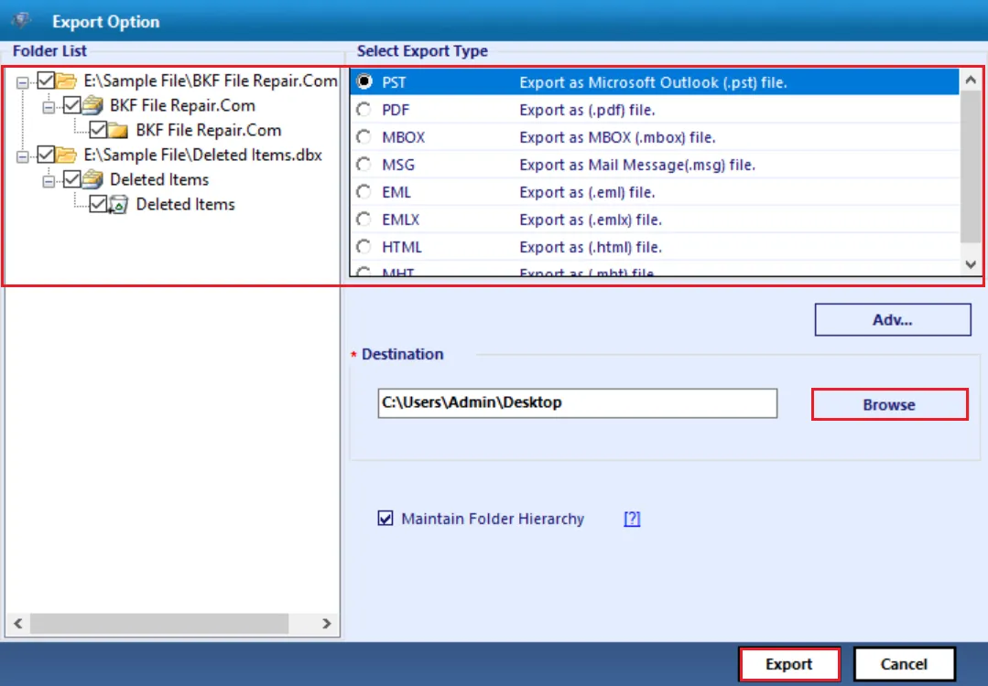Select the PST export radio button
Screen dimensions: 988x686
[364, 81]
